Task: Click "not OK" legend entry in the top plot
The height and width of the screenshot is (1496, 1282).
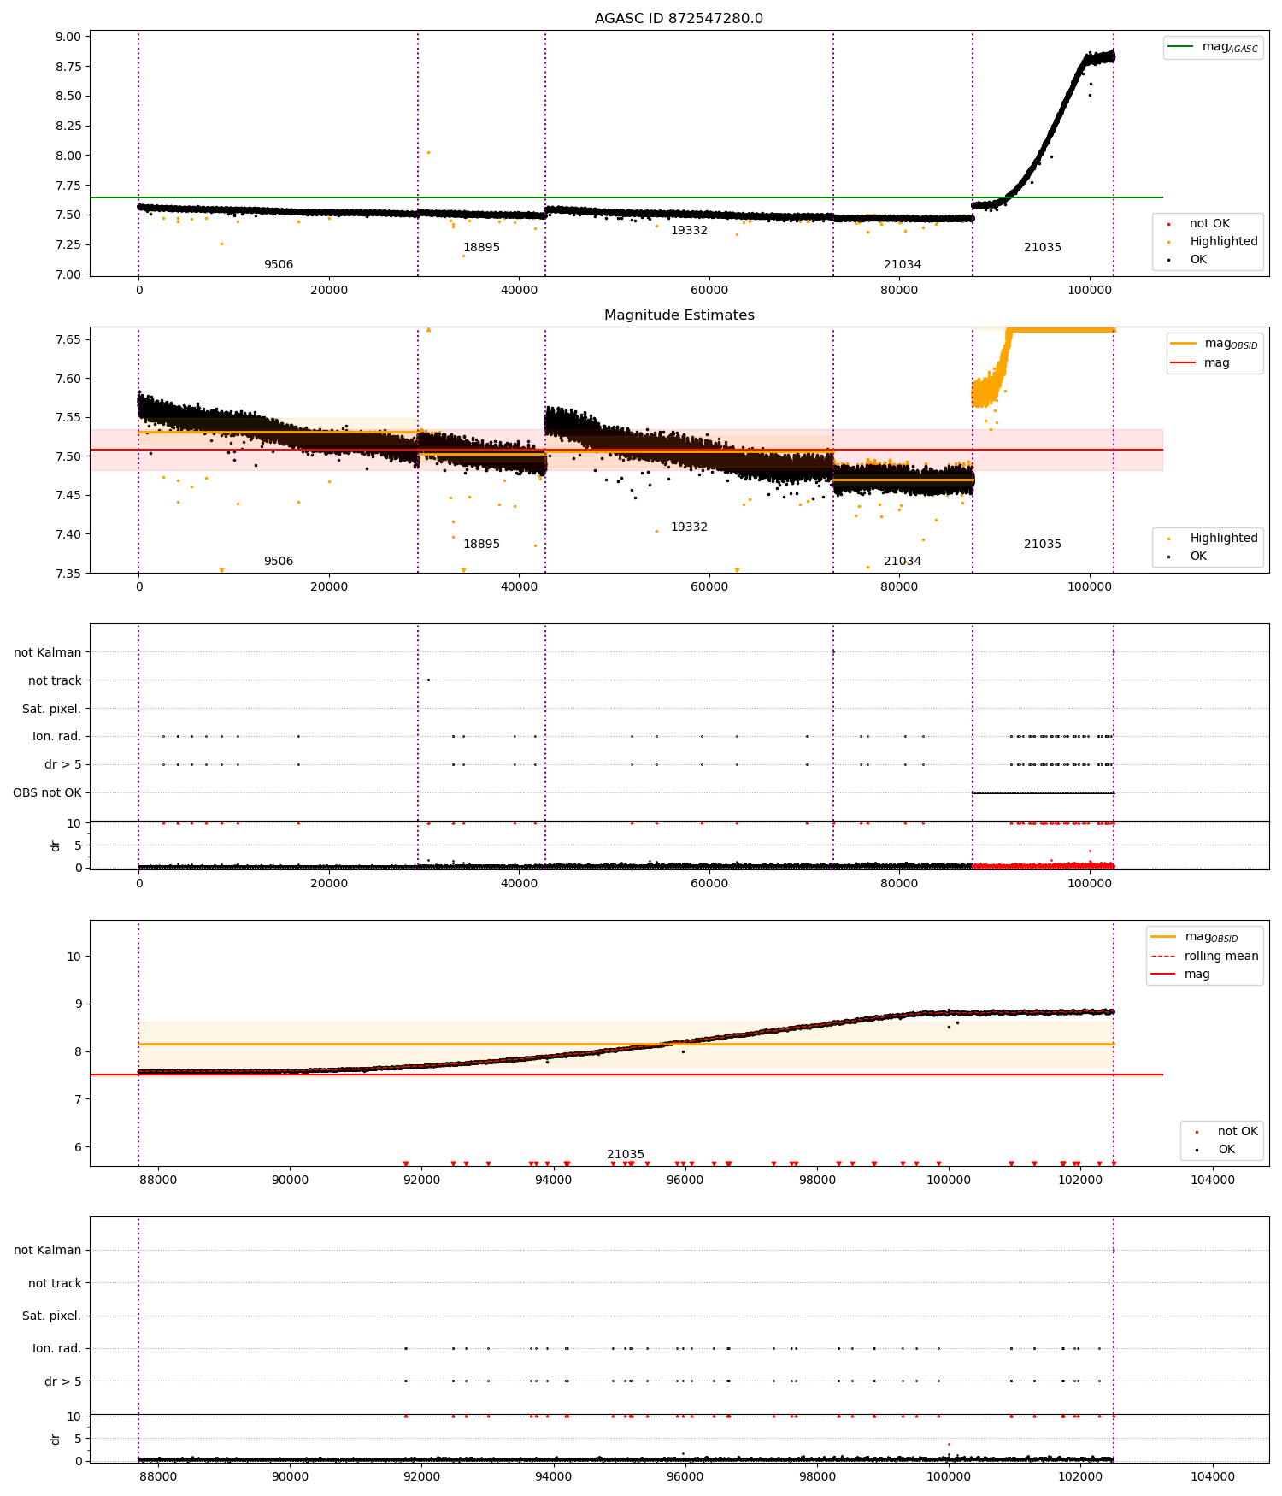Action: point(1209,224)
